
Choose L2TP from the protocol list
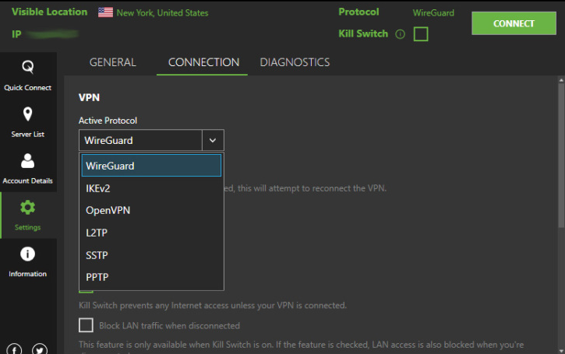pos(151,233)
